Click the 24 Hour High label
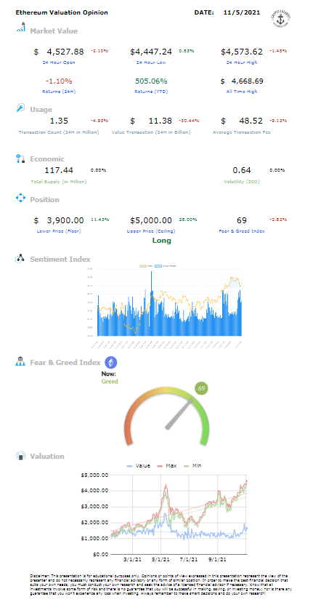This screenshot has width=313, height=610. [241, 63]
